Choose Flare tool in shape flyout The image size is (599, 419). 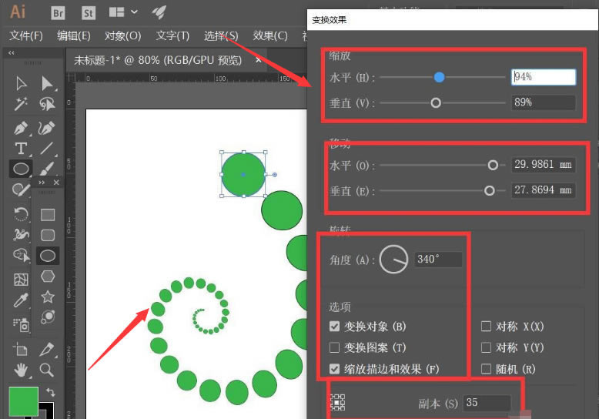click(x=48, y=317)
